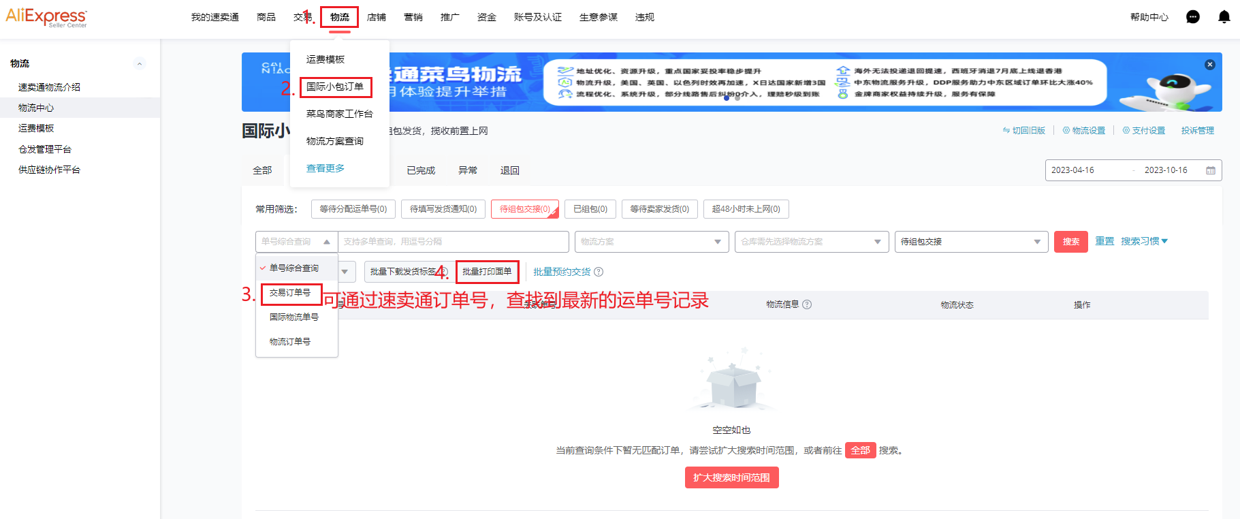
Task: Click help icon beside 批量预约交货
Action: tap(599, 272)
